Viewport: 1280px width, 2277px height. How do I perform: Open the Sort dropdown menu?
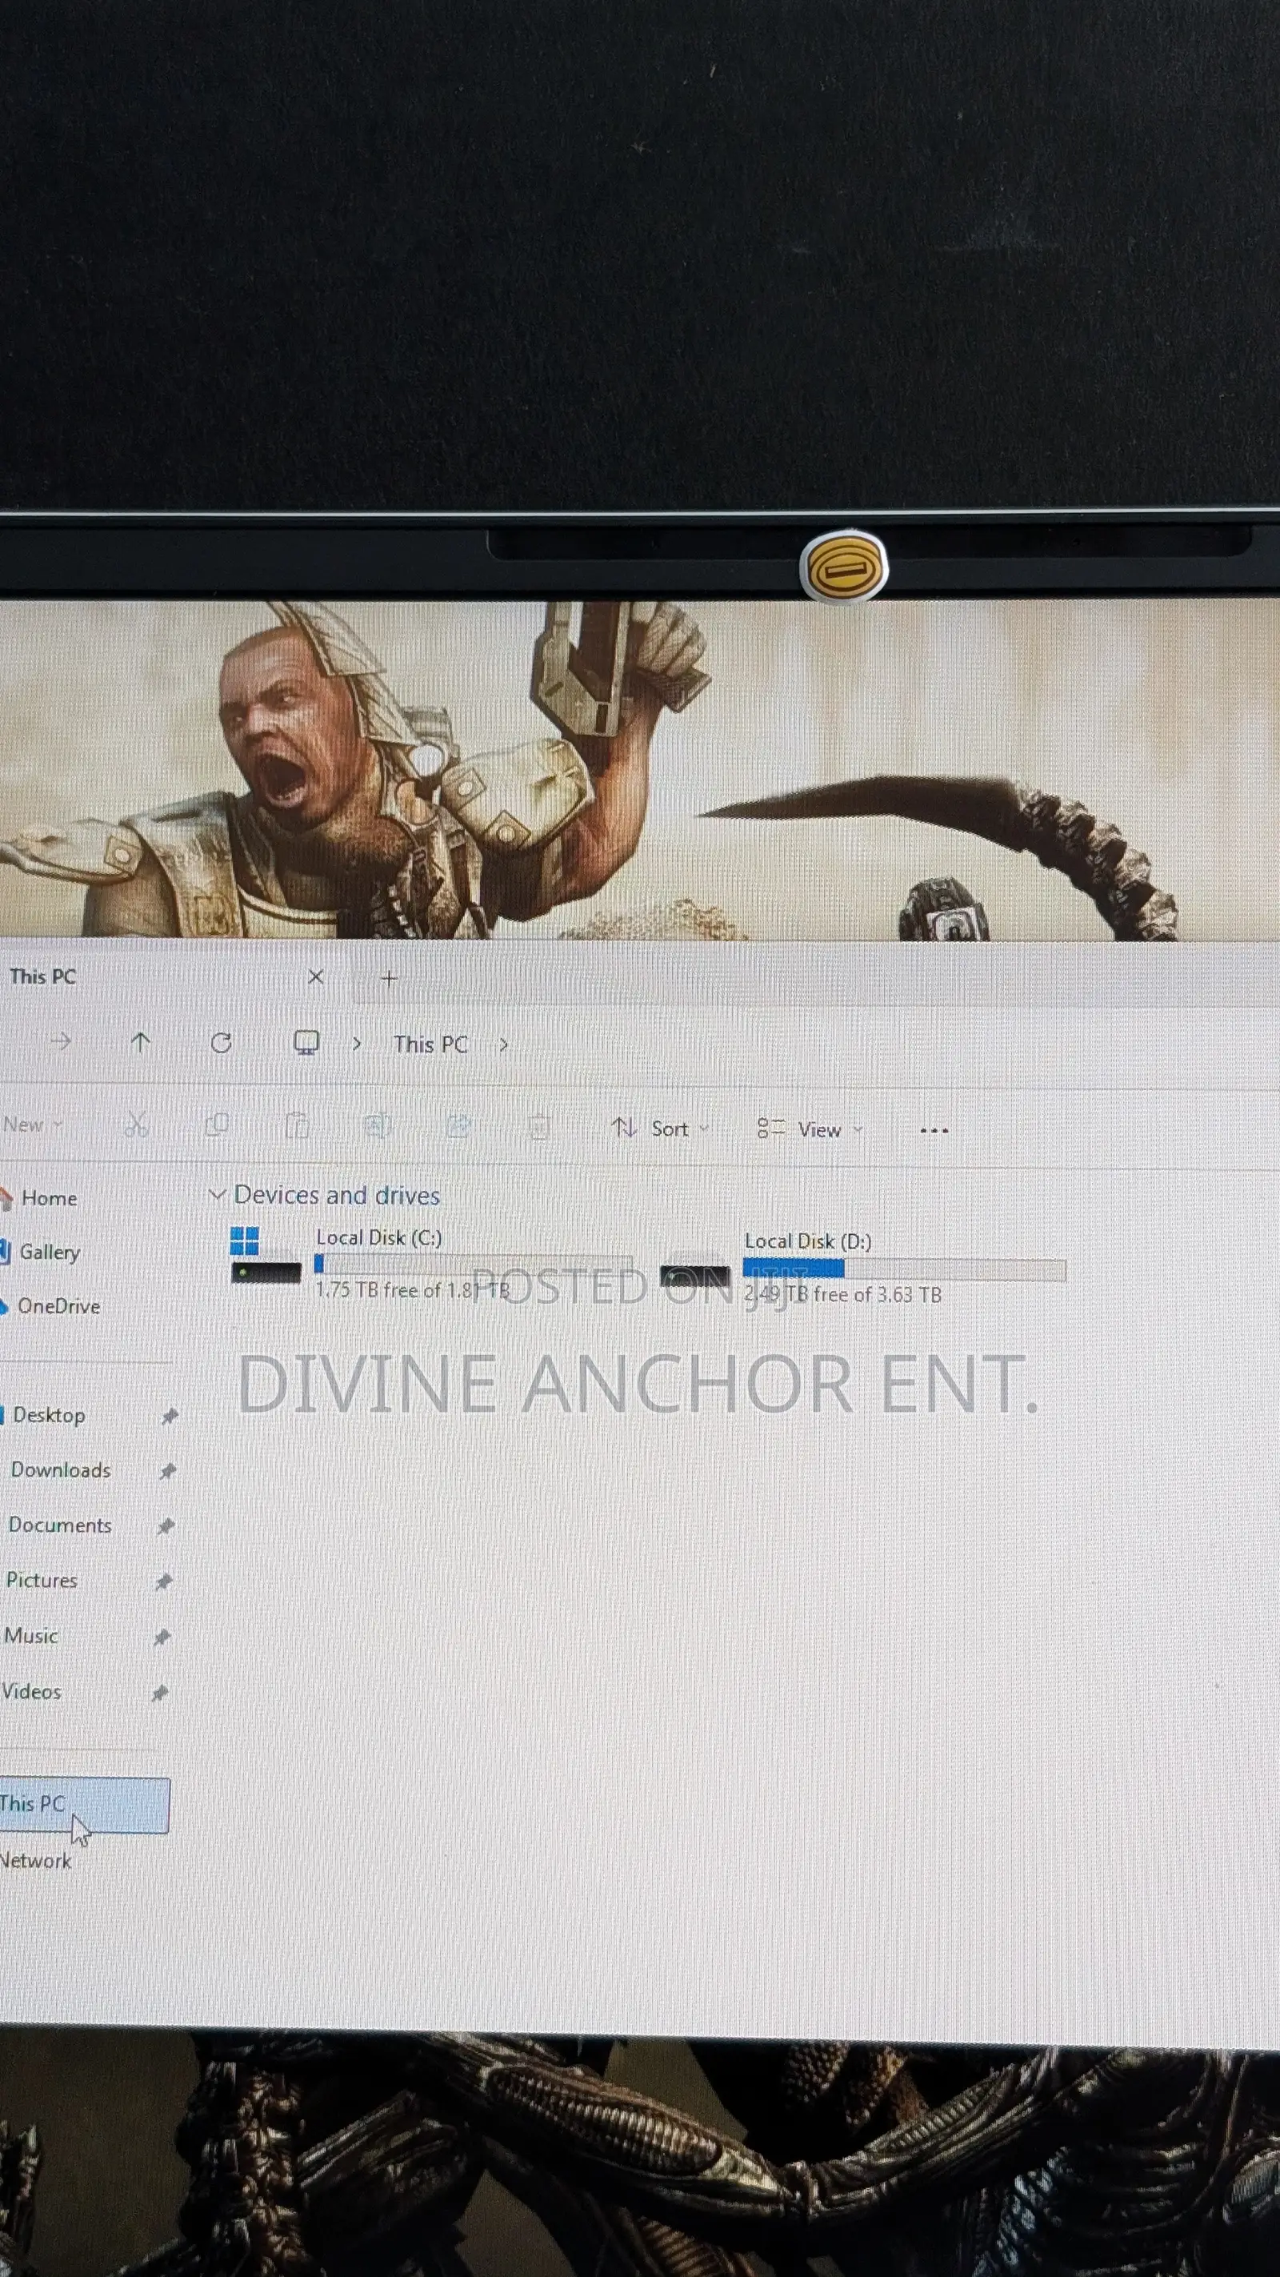(661, 1128)
